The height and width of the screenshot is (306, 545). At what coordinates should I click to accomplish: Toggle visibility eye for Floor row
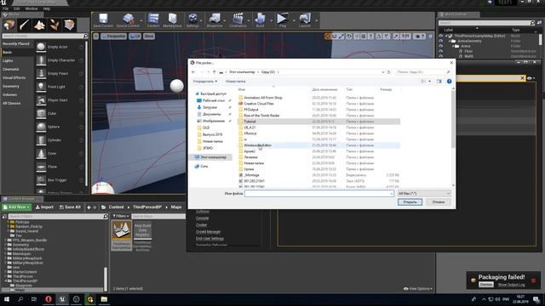pyautogui.click(x=441, y=51)
